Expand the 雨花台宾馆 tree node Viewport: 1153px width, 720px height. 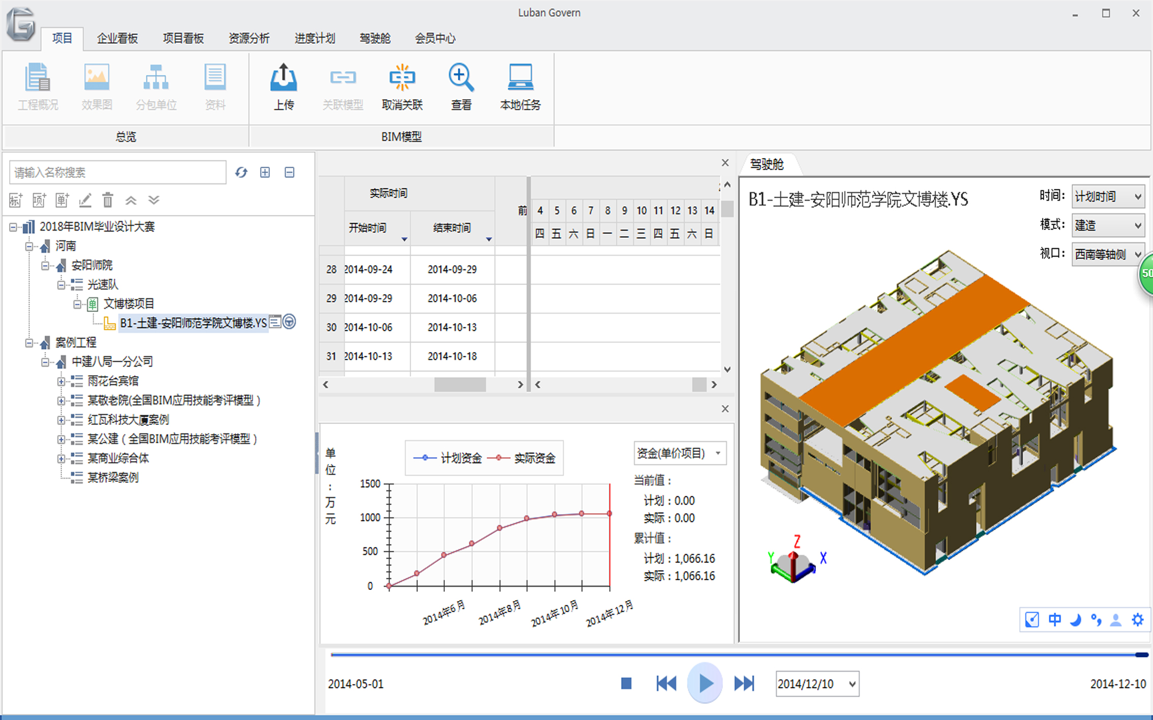tap(61, 382)
